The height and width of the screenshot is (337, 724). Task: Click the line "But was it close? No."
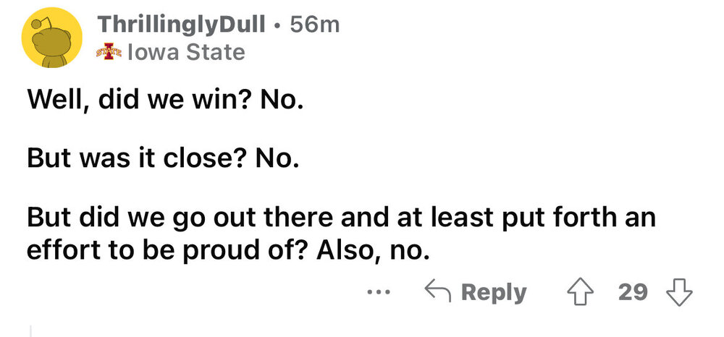click(x=162, y=157)
